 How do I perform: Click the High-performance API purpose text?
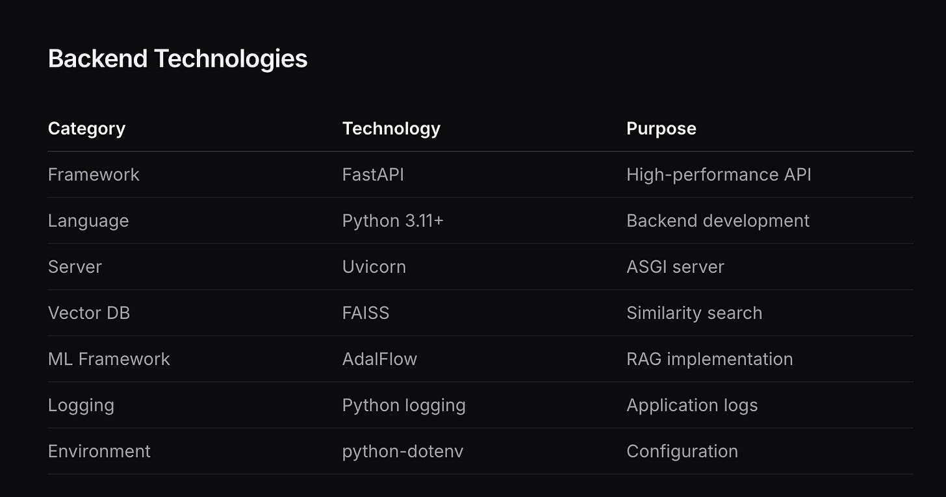point(719,175)
